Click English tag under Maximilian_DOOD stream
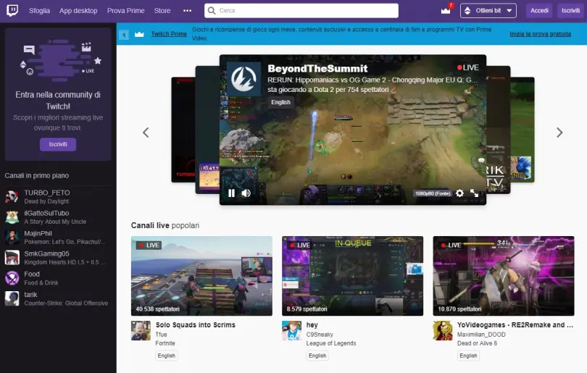The height and width of the screenshot is (373, 587). coord(468,356)
